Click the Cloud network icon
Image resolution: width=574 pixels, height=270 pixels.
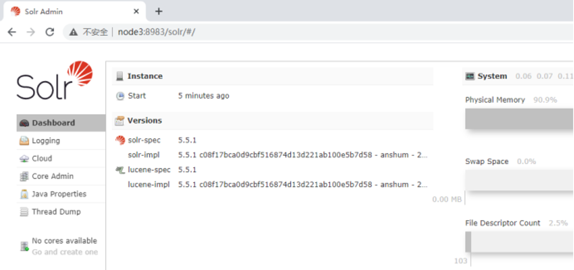[x=24, y=159]
